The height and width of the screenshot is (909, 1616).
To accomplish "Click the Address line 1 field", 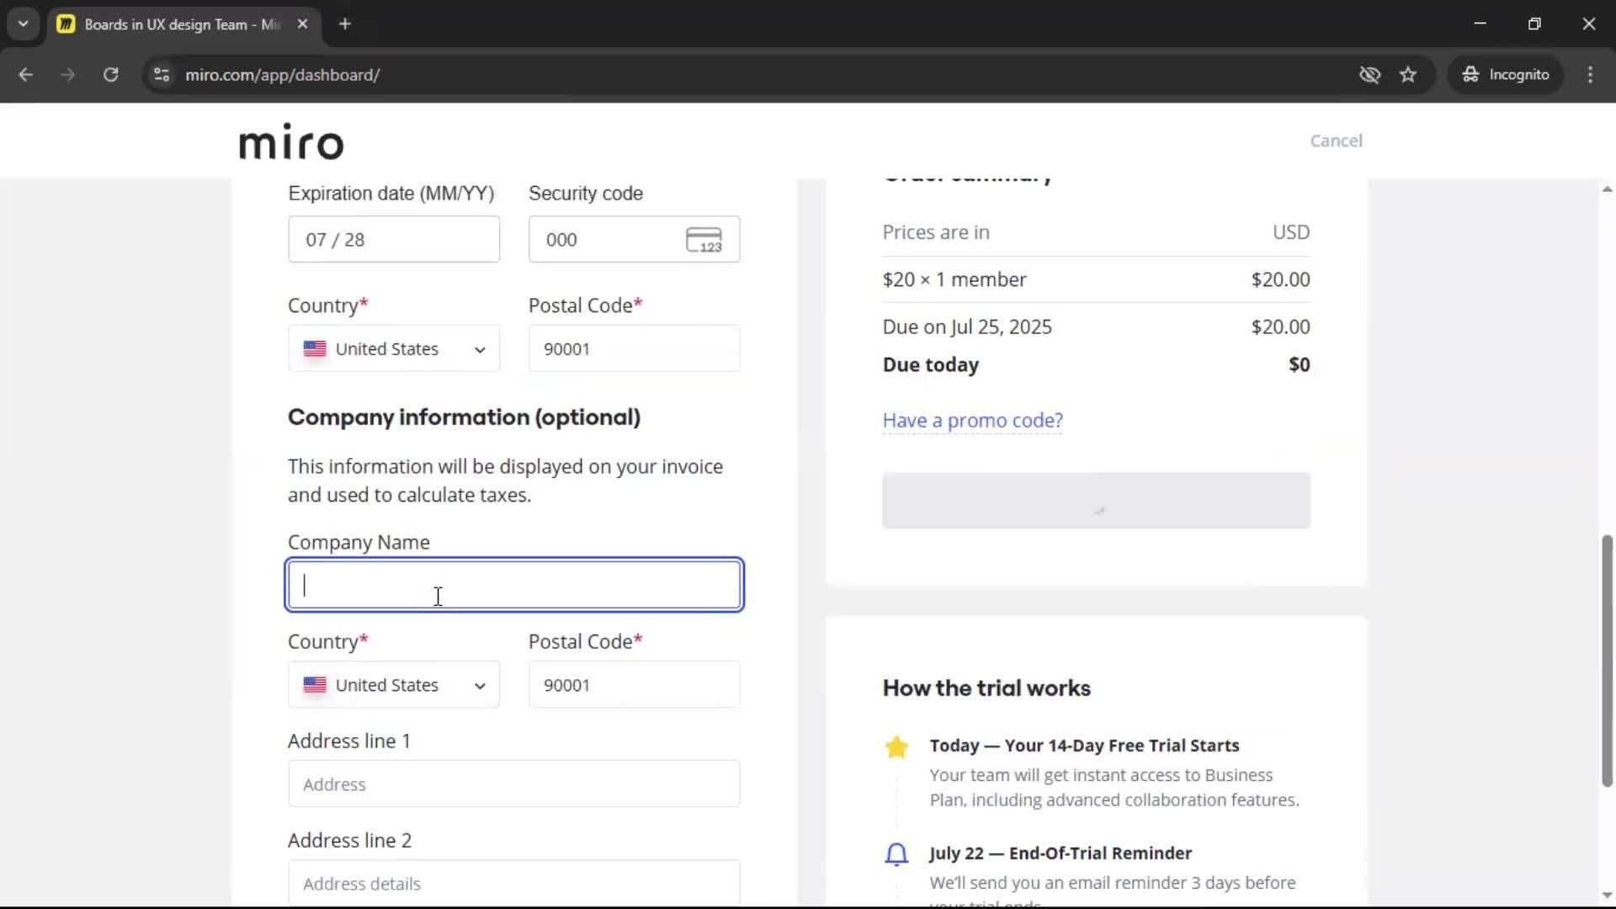I will coord(514,784).
